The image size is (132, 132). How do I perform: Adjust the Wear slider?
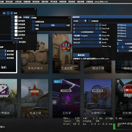pos(87,32)
